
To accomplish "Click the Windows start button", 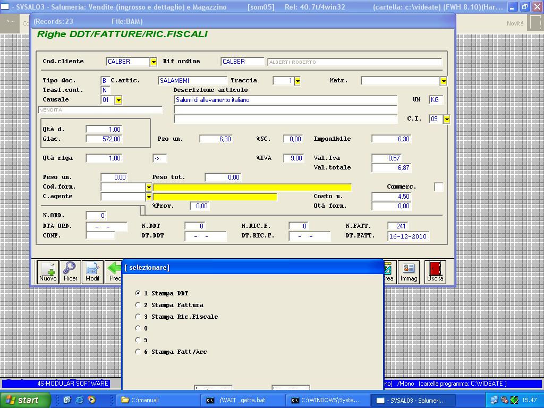I will pyautogui.click(x=25, y=400).
